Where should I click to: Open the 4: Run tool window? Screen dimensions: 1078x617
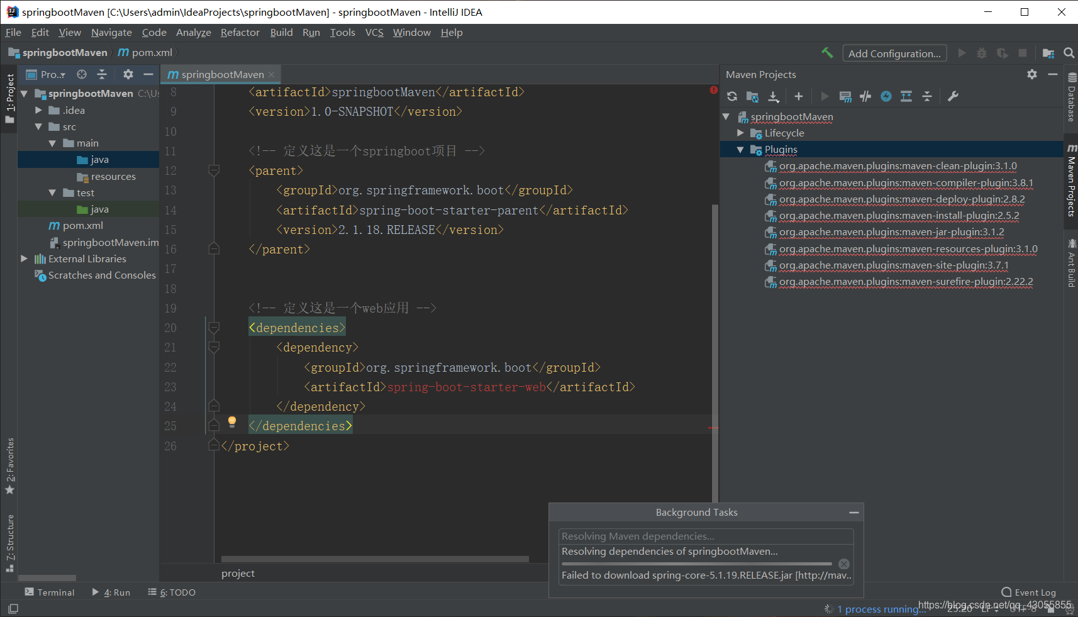111,592
